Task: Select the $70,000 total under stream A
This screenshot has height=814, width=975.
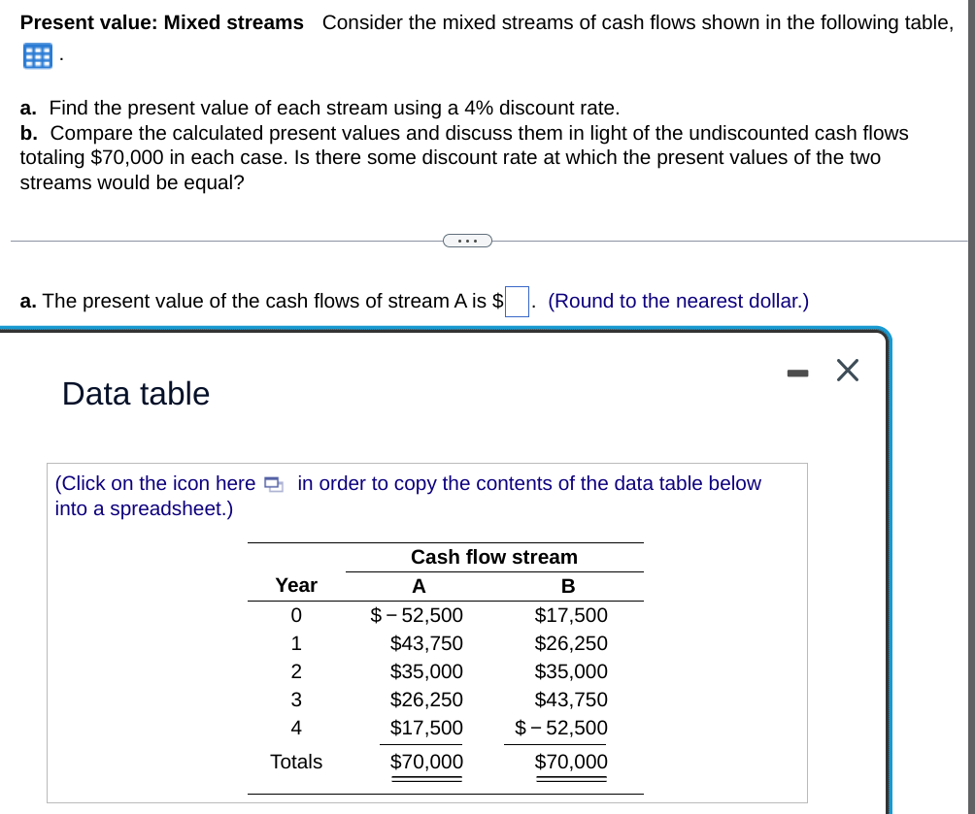Action: click(x=426, y=762)
